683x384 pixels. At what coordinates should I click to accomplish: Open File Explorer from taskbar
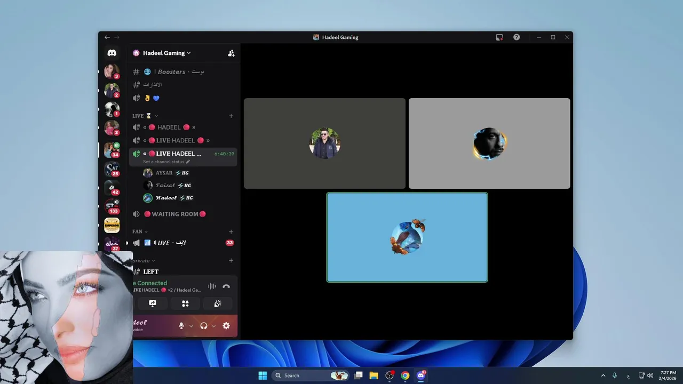point(374,375)
